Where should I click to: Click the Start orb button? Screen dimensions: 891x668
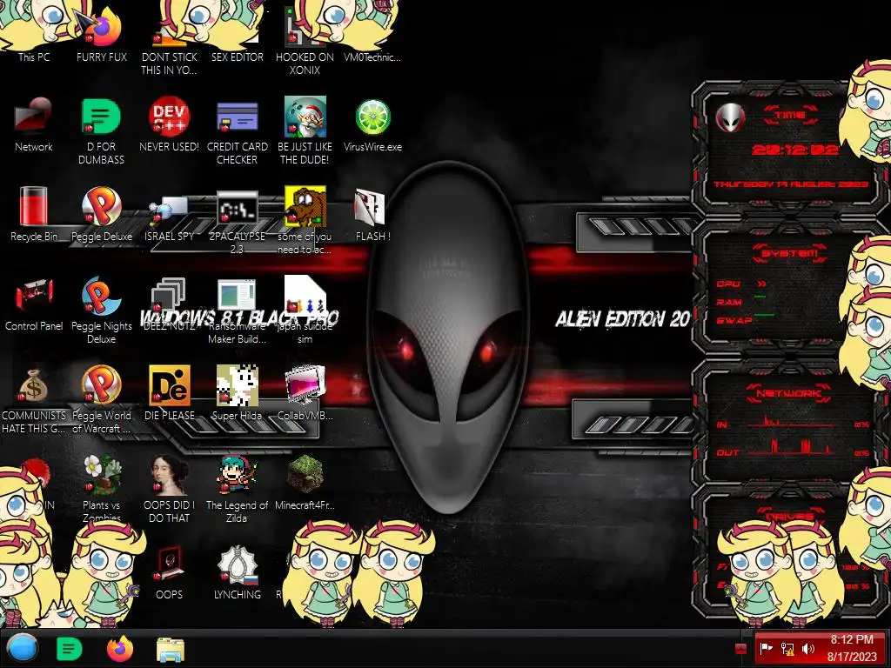point(22,648)
